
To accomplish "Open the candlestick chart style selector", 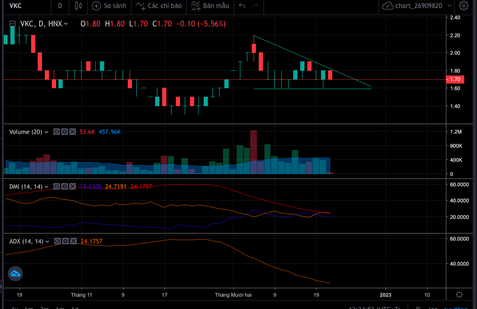I will (78, 6).
